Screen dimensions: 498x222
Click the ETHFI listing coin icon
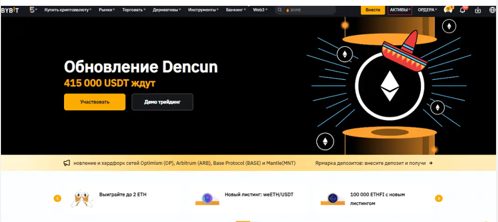pyautogui.click(x=332, y=199)
